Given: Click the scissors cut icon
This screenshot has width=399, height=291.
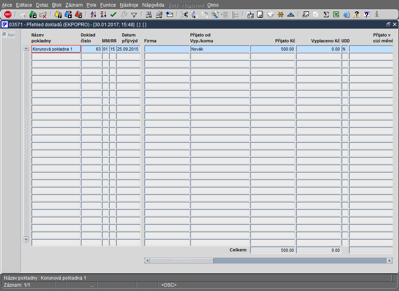Looking at the screenshot, I should tap(184, 15).
